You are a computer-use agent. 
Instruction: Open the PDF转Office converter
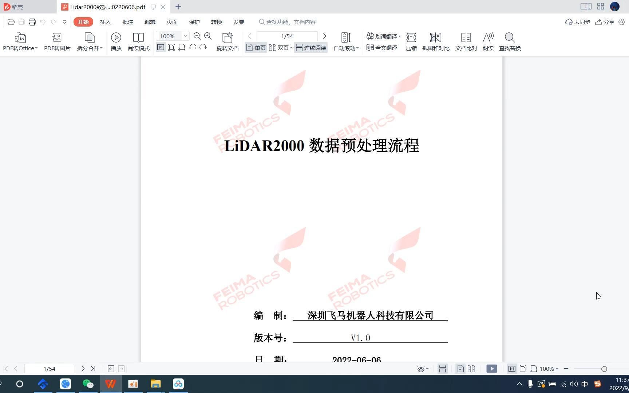(20, 41)
